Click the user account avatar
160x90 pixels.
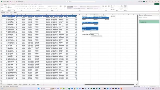(144, 2)
